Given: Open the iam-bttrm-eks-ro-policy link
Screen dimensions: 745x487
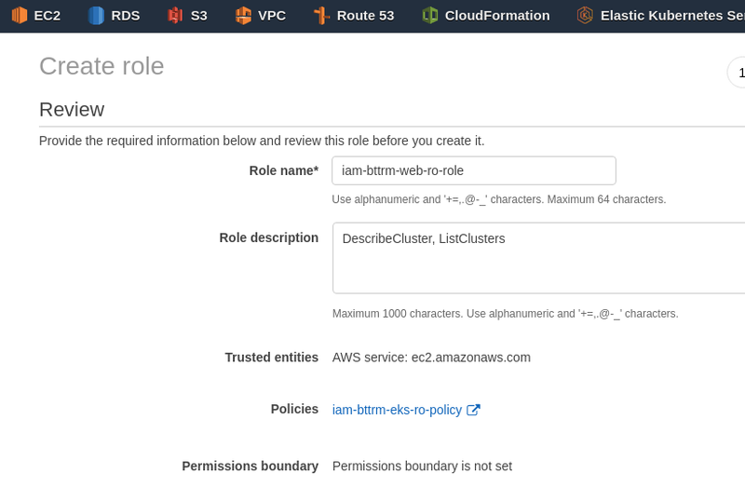Looking at the screenshot, I should pos(397,410).
